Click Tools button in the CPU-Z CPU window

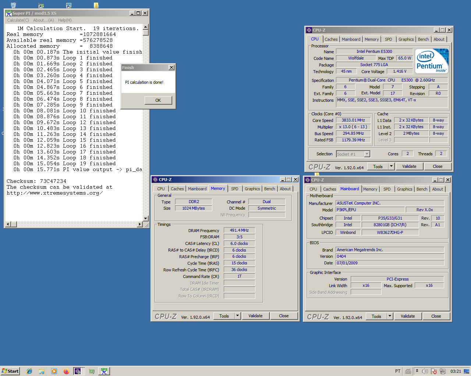point(378,166)
